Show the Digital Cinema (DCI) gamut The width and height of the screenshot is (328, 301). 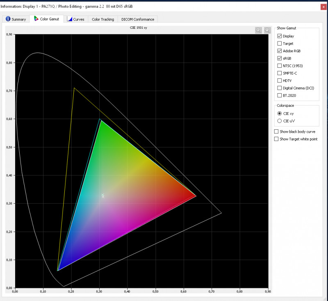[x=280, y=88]
